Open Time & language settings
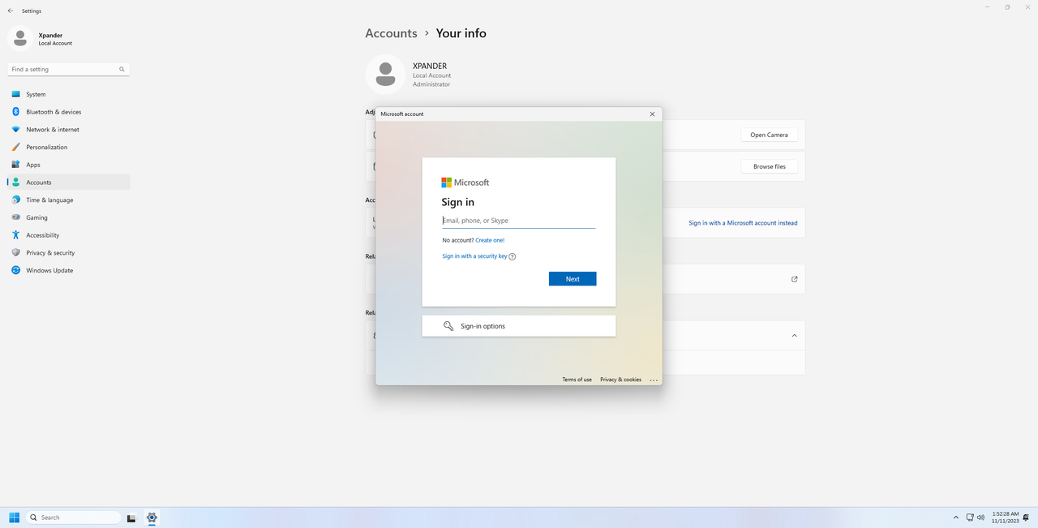1038x528 pixels. tap(68, 200)
